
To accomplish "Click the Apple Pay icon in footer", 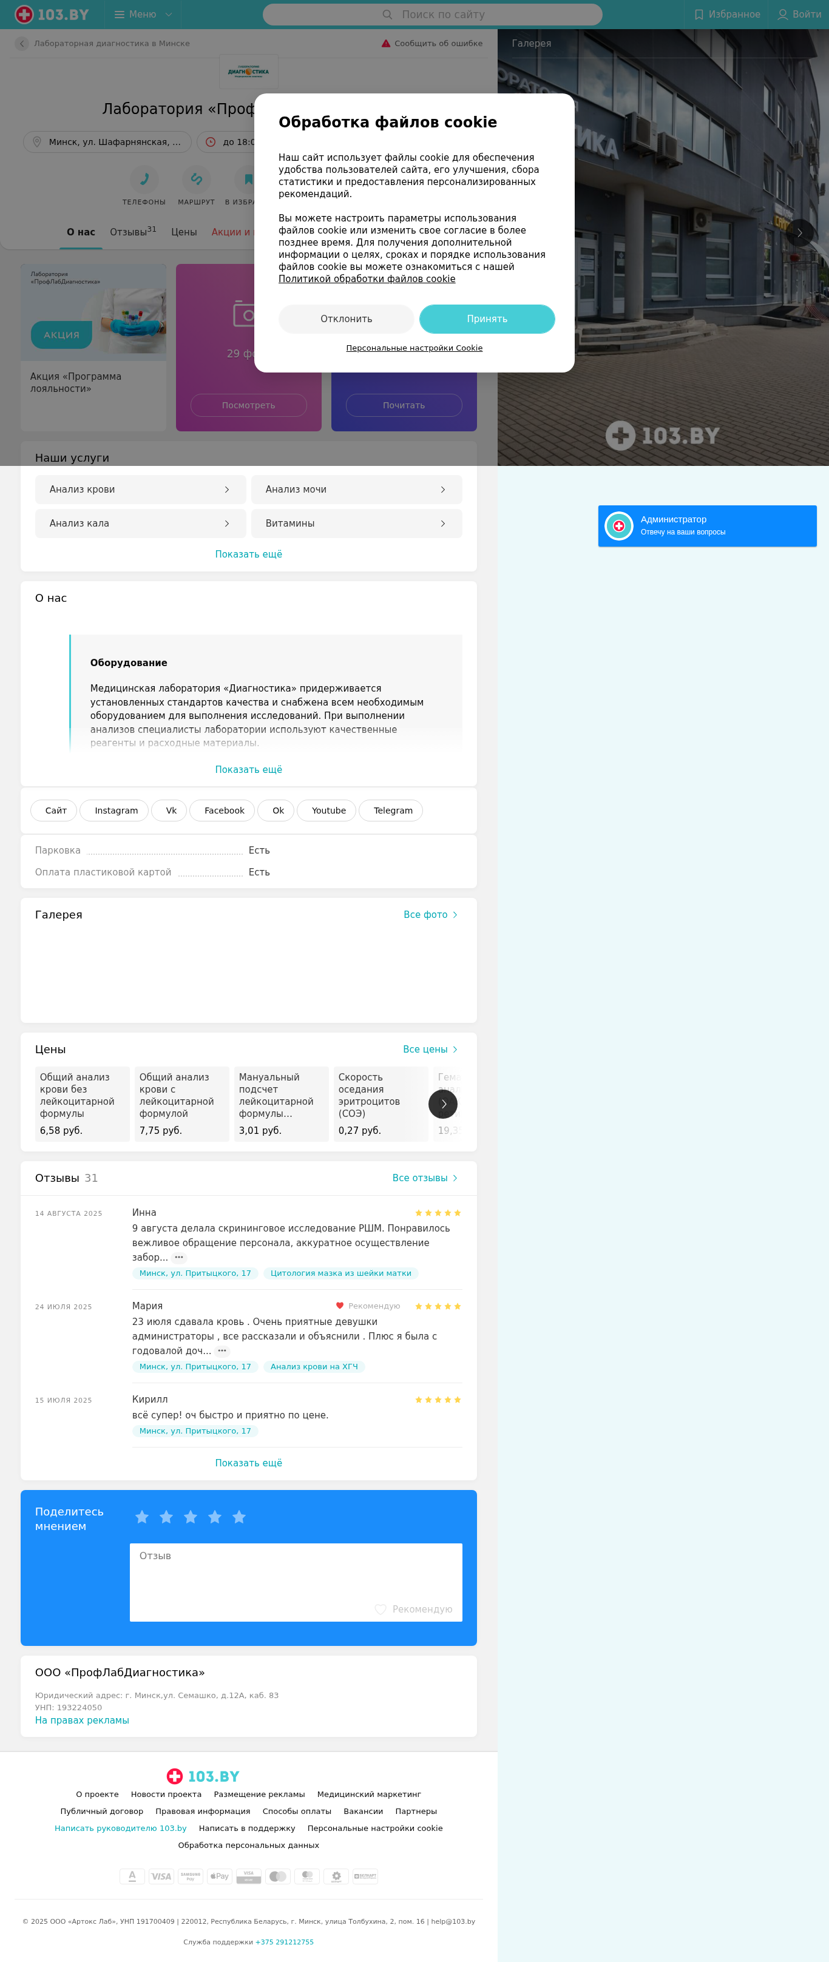I will pos(220,1876).
